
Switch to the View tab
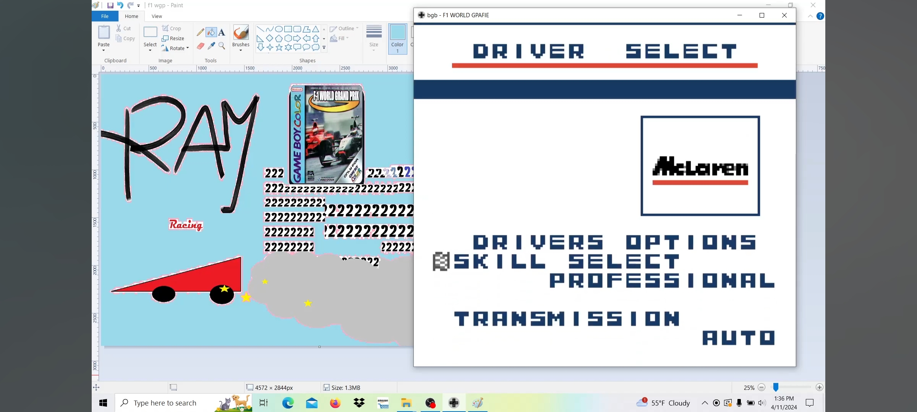click(157, 16)
